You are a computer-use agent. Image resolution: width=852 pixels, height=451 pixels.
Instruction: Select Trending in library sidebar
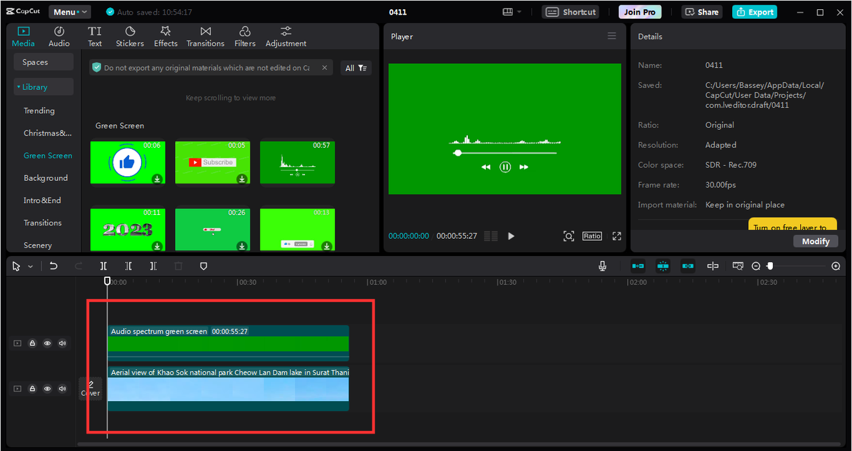tap(39, 111)
